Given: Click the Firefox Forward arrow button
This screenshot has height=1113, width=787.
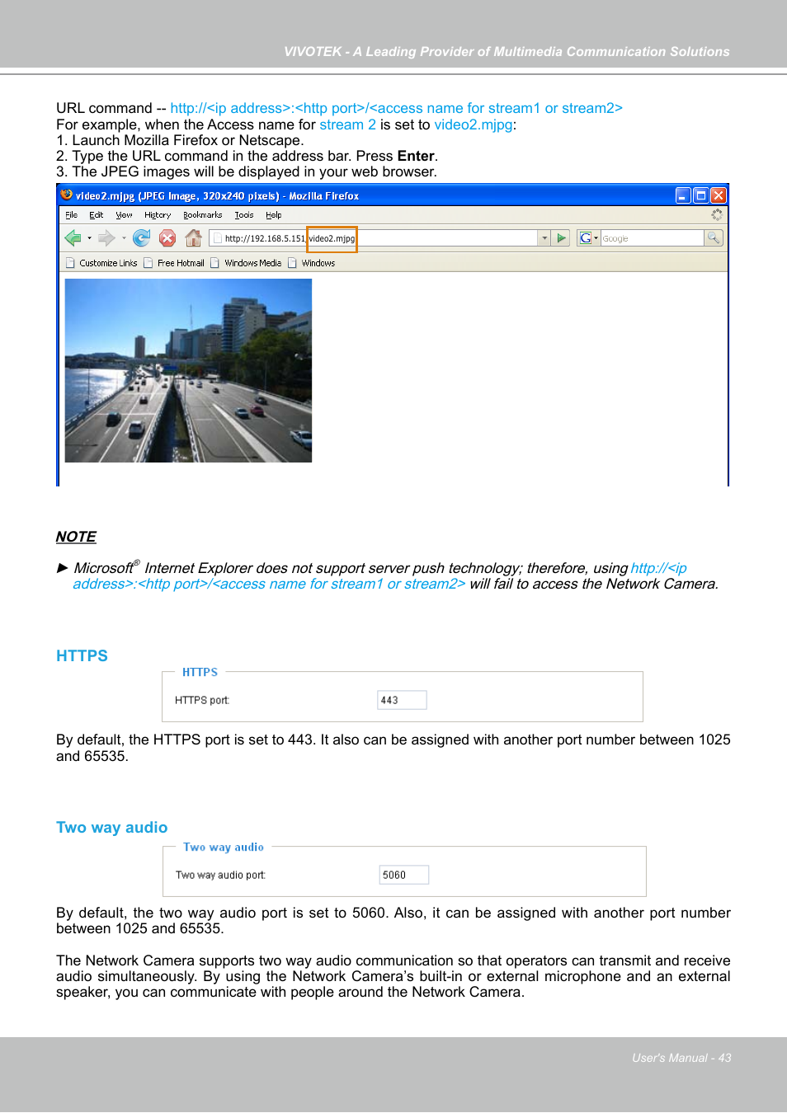Looking at the screenshot, I should [106, 238].
